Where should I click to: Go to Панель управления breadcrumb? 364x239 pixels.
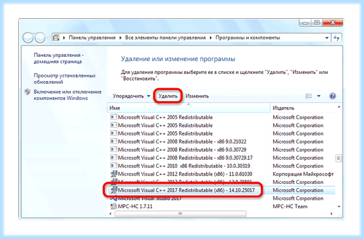pyautogui.click(x=92, y=38)
